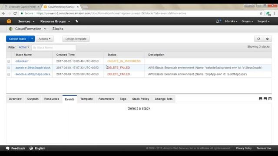Close the CloudFormation Management tab
This screenshot has height=156, width=278.
pyautogui.click(x=78, y=7)
